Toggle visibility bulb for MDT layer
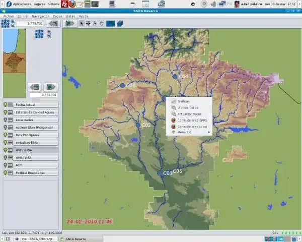Image resolution: width=302 pixels, height=242 pixels. click(x=6, y=165)
